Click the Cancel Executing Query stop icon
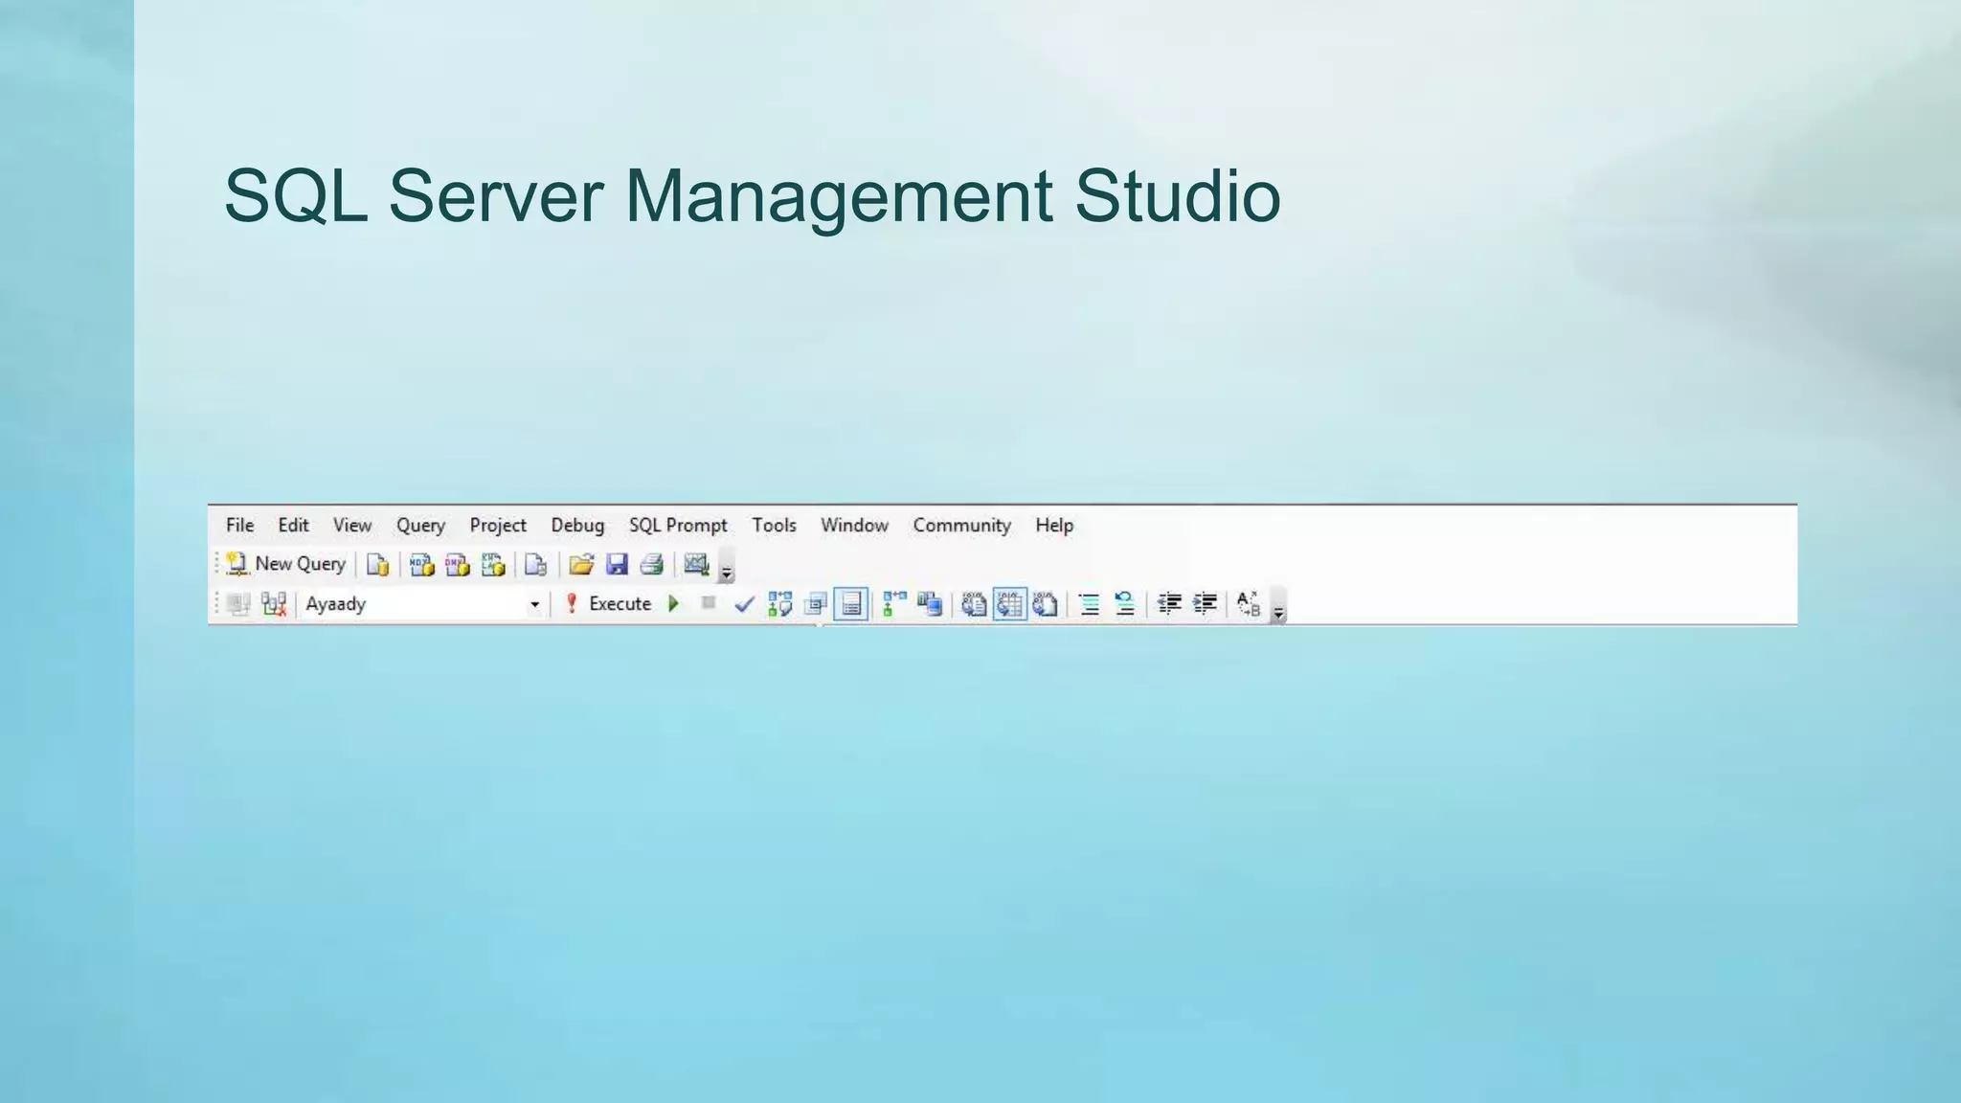 (x=709, y=603)
